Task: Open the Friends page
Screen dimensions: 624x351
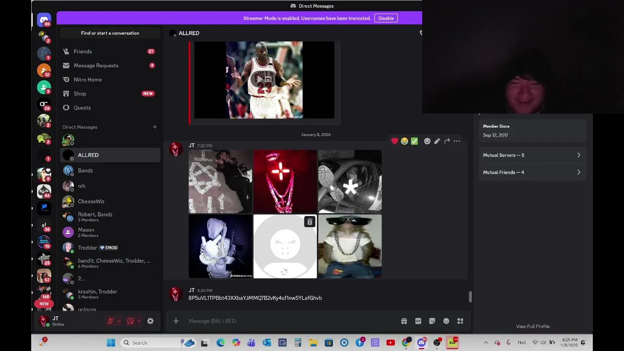Action: [110, 51]
